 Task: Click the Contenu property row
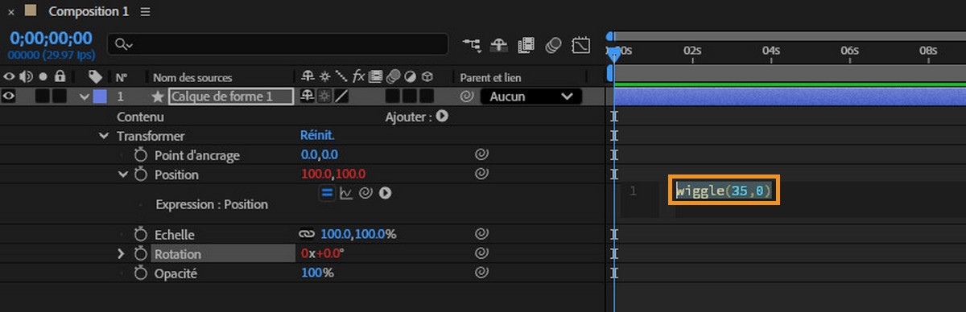click(141, 117)
